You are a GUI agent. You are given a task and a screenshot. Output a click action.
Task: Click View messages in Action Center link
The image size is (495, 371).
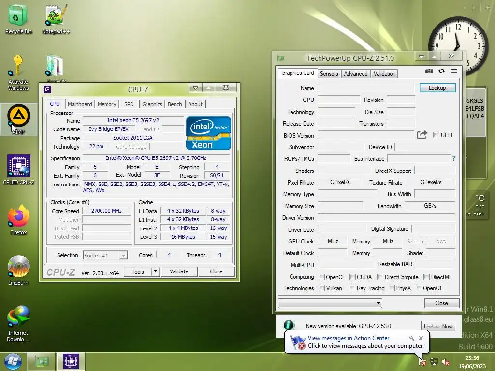click(349, 338)
